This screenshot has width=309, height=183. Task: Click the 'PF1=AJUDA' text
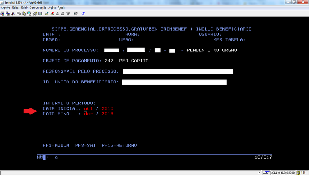tap(56, 146)
